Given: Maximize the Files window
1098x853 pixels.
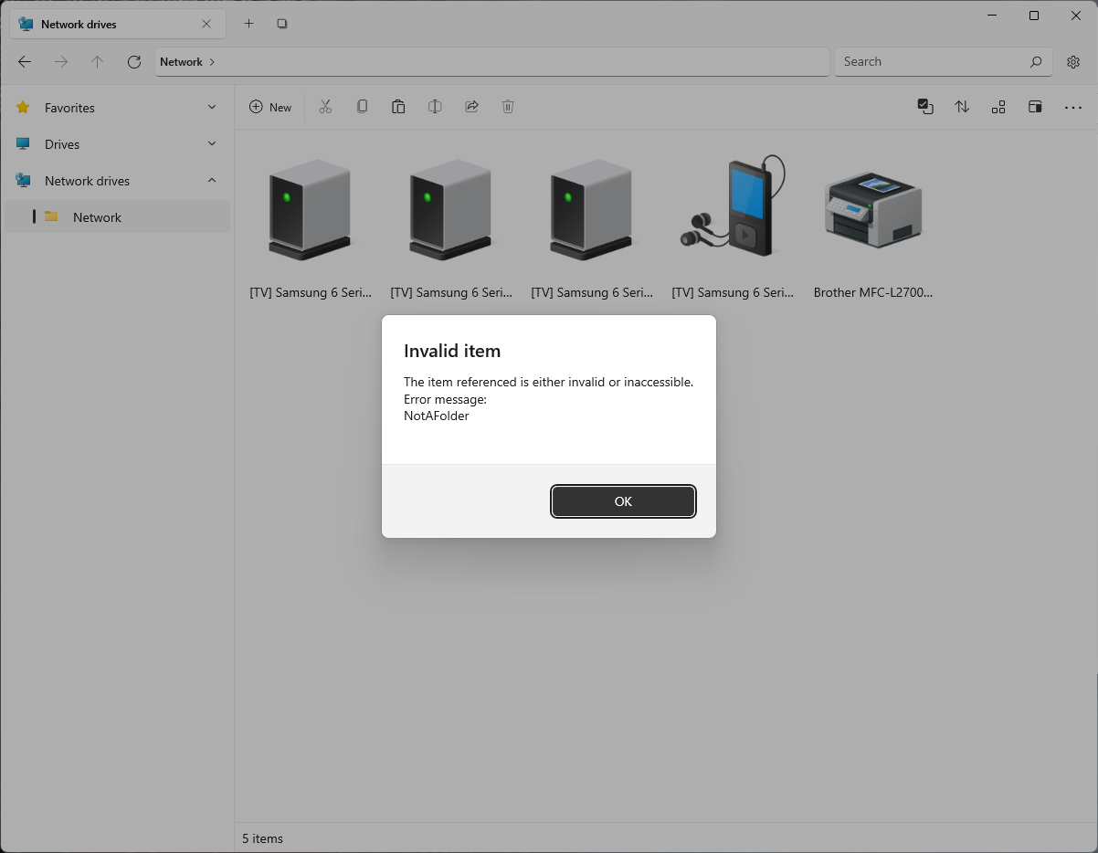Looking at the screenshot, I should [1034, 16].
